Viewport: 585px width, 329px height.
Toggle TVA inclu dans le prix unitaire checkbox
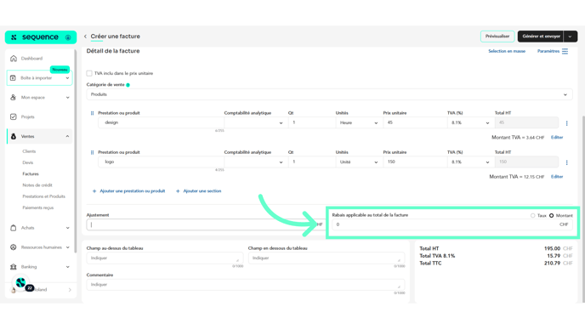click(89, 73)
